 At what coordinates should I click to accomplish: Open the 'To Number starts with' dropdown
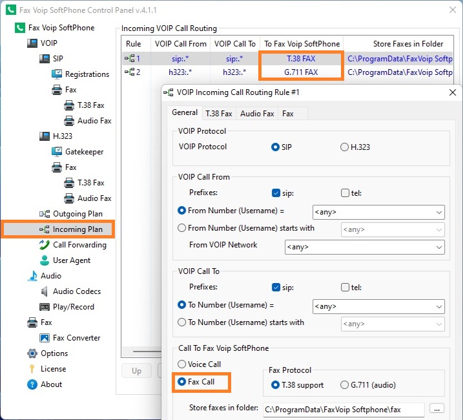click(x=393, y=324)
